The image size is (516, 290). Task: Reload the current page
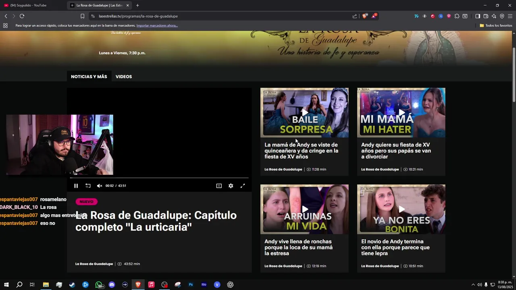click(x=22, y=16)
